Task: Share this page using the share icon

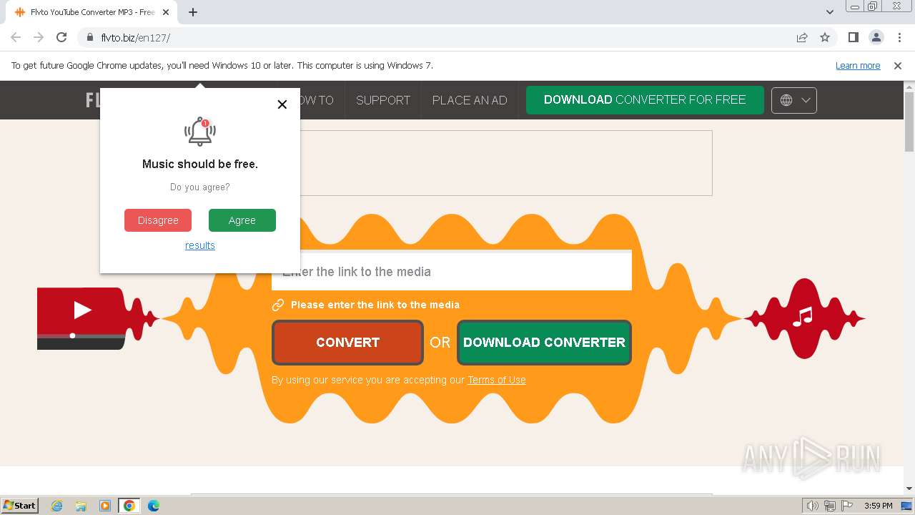Action: click(x=802, y=37)
